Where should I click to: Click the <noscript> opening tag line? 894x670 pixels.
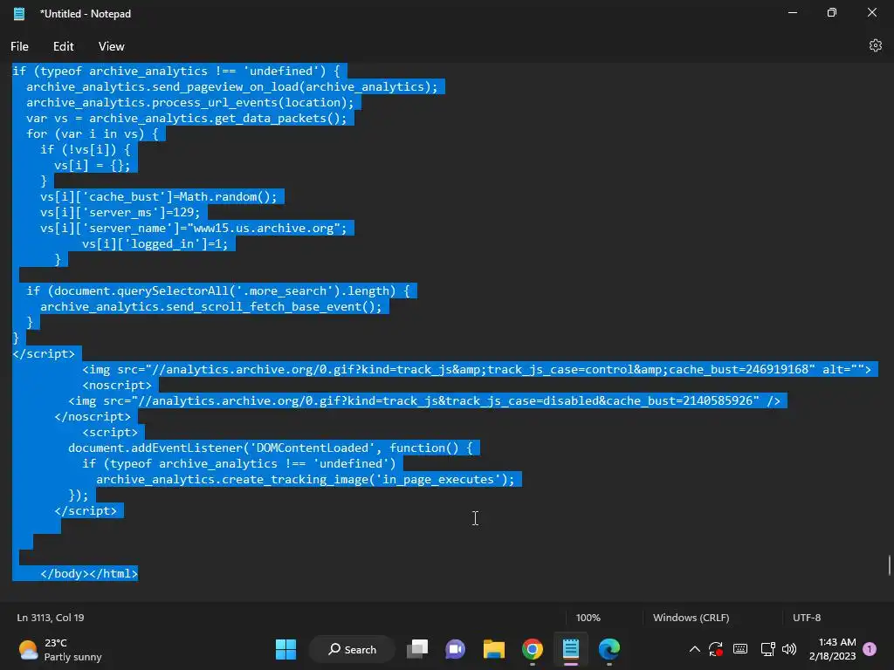(117, 385)
